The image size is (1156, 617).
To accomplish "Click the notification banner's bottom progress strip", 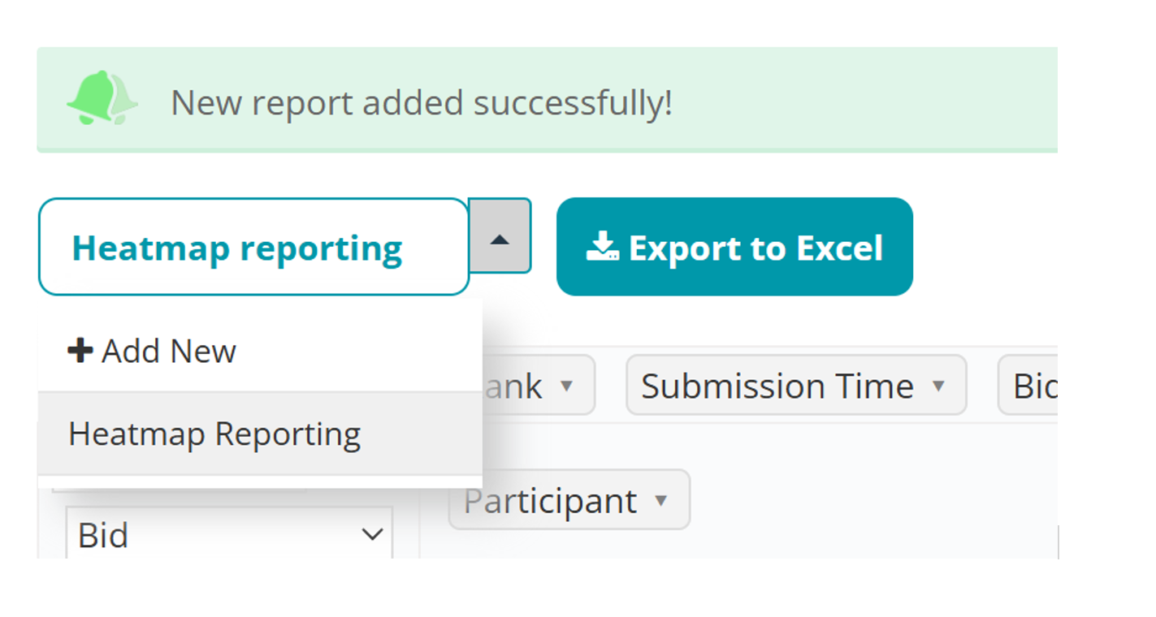I will tap(546, 150).
